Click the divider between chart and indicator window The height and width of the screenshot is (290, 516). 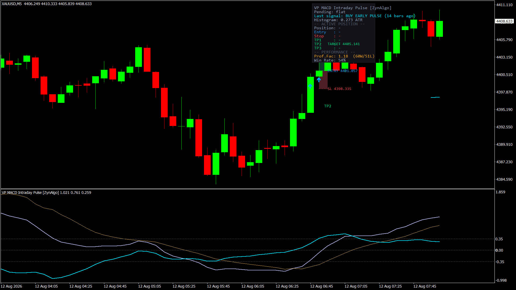pyautogui.click(x=247, y=189)
